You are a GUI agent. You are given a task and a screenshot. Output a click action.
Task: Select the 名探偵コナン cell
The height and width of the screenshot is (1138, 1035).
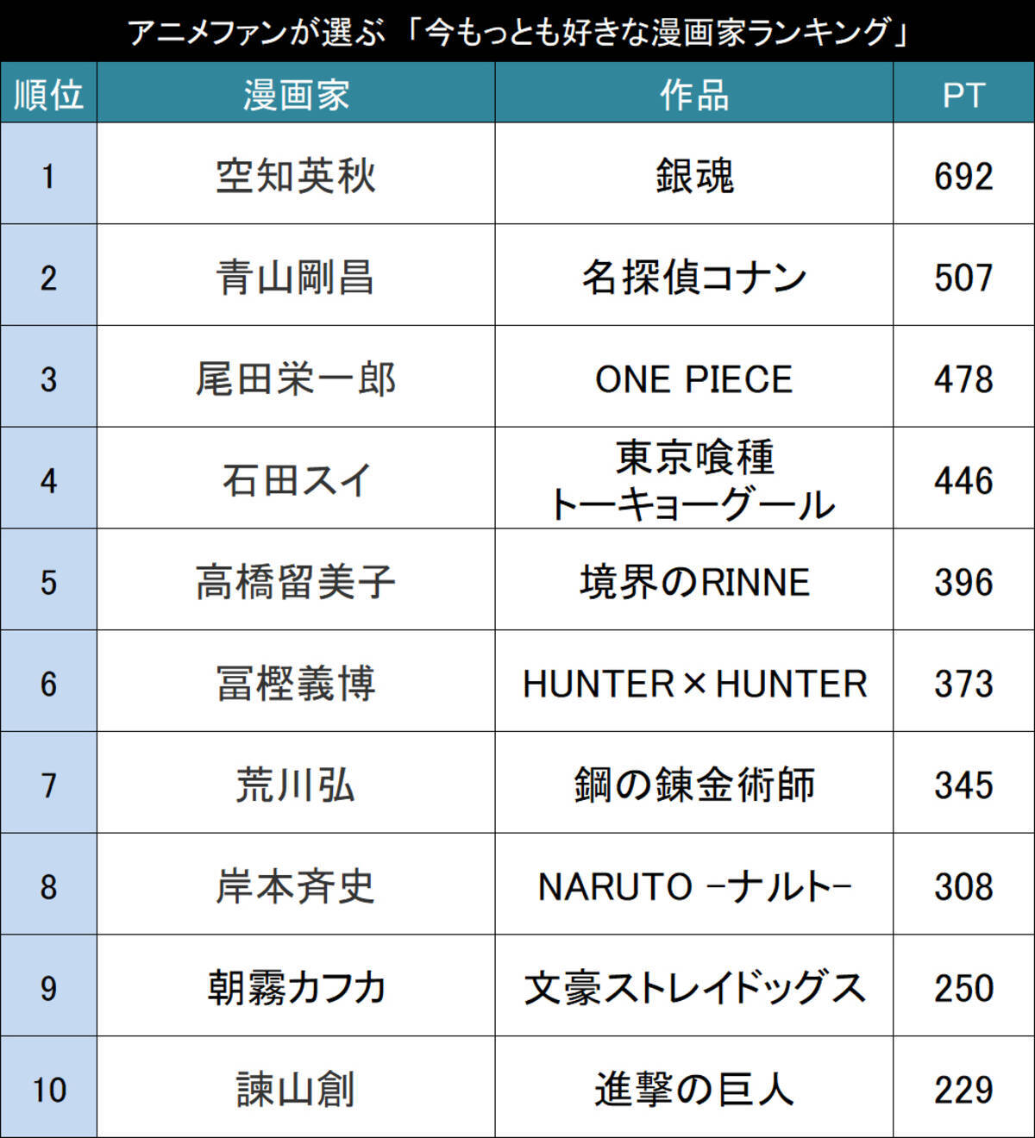point(694,277)
